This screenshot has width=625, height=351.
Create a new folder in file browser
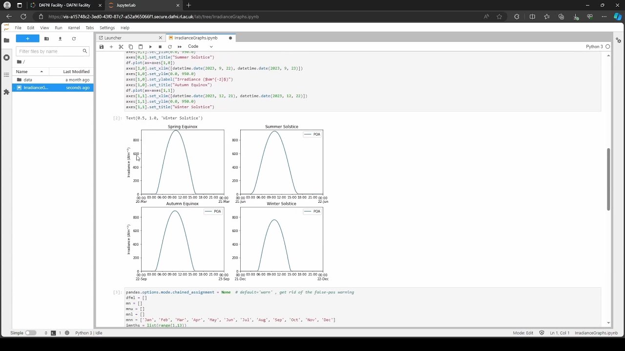pyautogui.click(x=46, y=39)
